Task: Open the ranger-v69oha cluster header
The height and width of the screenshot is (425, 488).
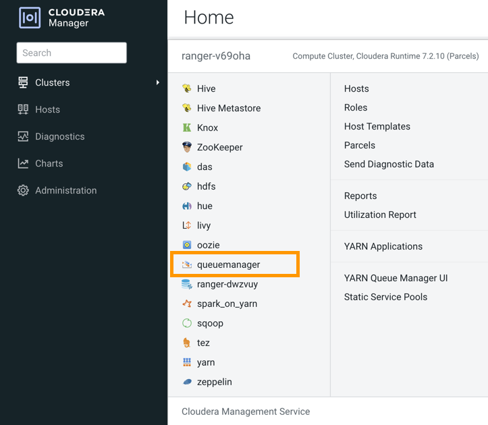Action: 216,56
